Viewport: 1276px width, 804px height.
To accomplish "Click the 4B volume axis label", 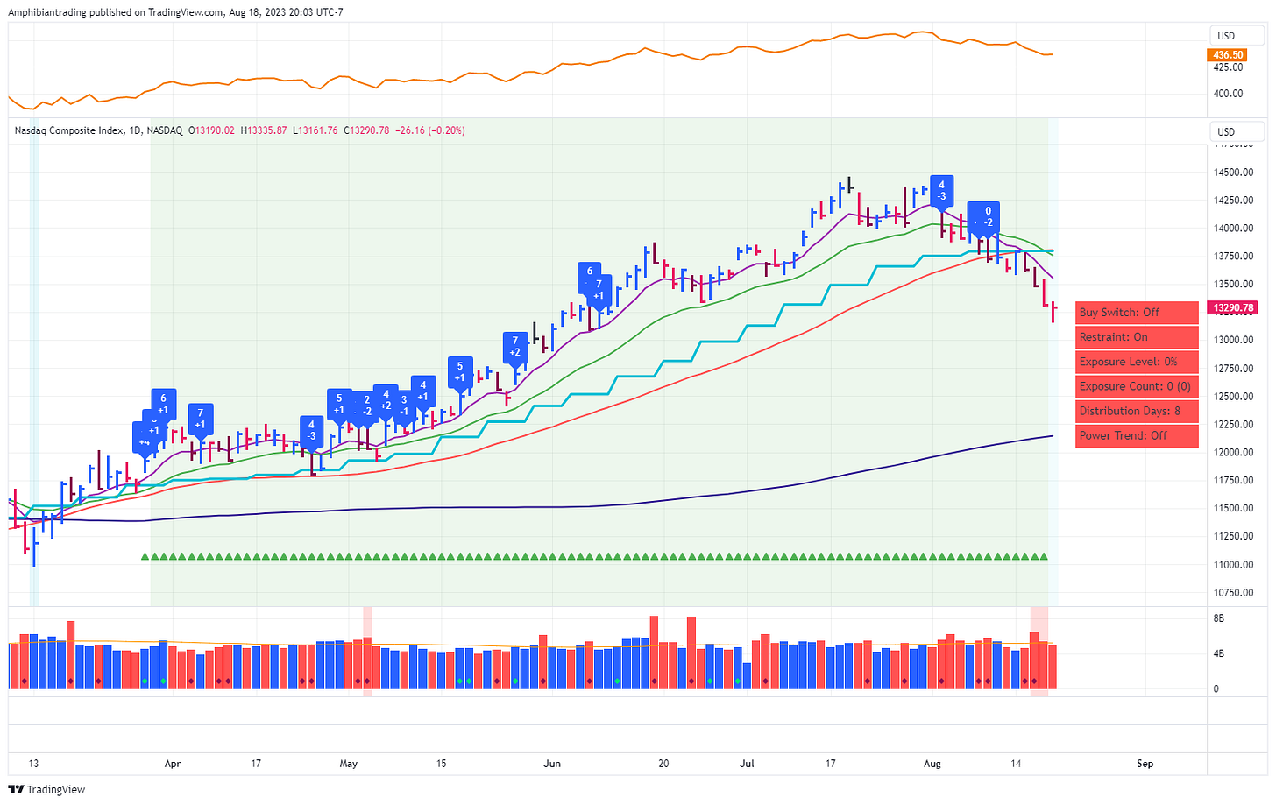I will (1218, 653).
